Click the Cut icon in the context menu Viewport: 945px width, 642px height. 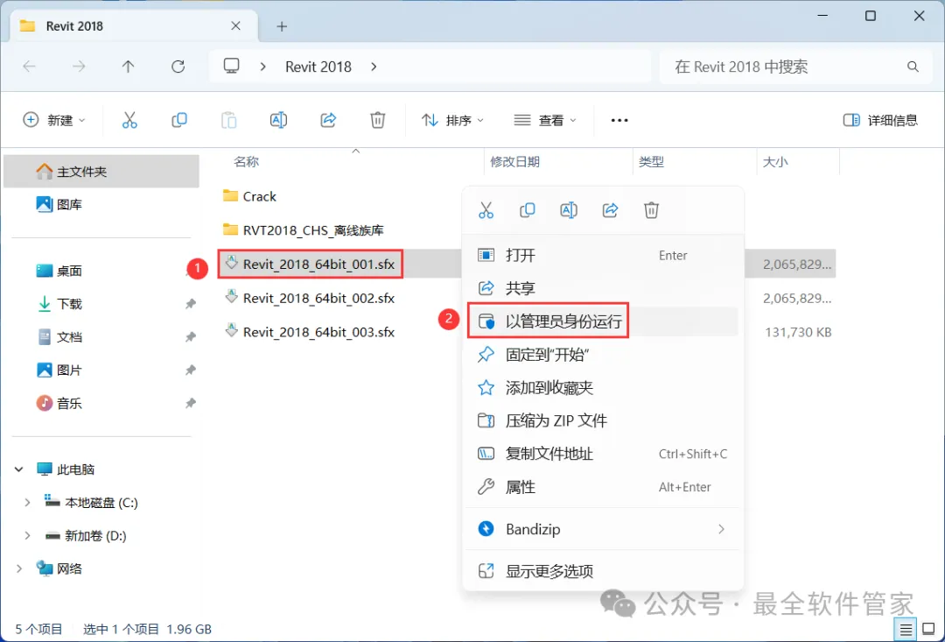tap(486, 210)
